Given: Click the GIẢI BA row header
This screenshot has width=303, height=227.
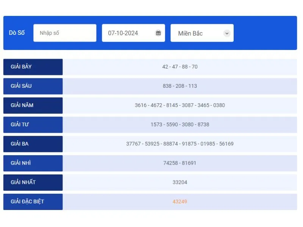Looking at the screenshot, I should click(x=33, y=144).
